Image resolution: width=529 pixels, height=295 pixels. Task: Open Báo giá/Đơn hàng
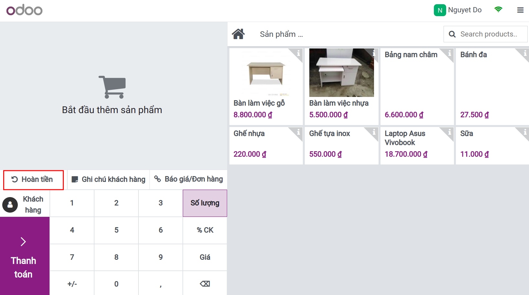(x=189, y=179)
